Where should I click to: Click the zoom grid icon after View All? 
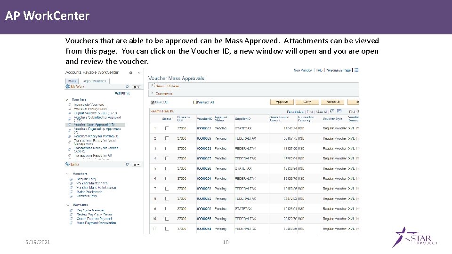click(332, 111)
